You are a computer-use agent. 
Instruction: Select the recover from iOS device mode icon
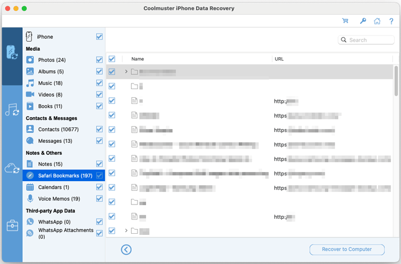coord(12,53)
